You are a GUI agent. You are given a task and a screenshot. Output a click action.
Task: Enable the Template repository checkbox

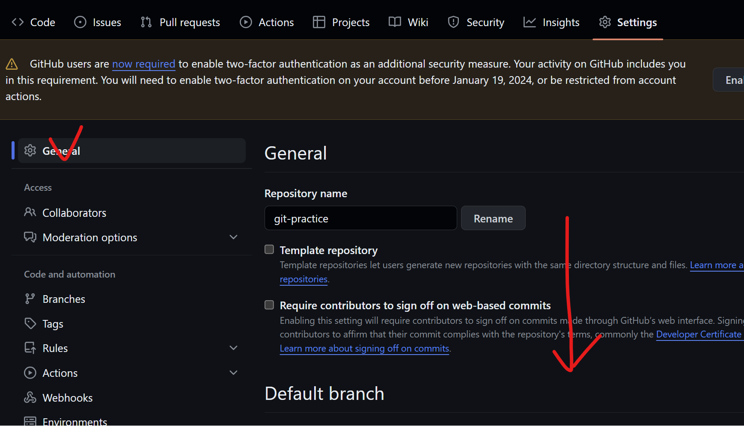click(269, 249)
